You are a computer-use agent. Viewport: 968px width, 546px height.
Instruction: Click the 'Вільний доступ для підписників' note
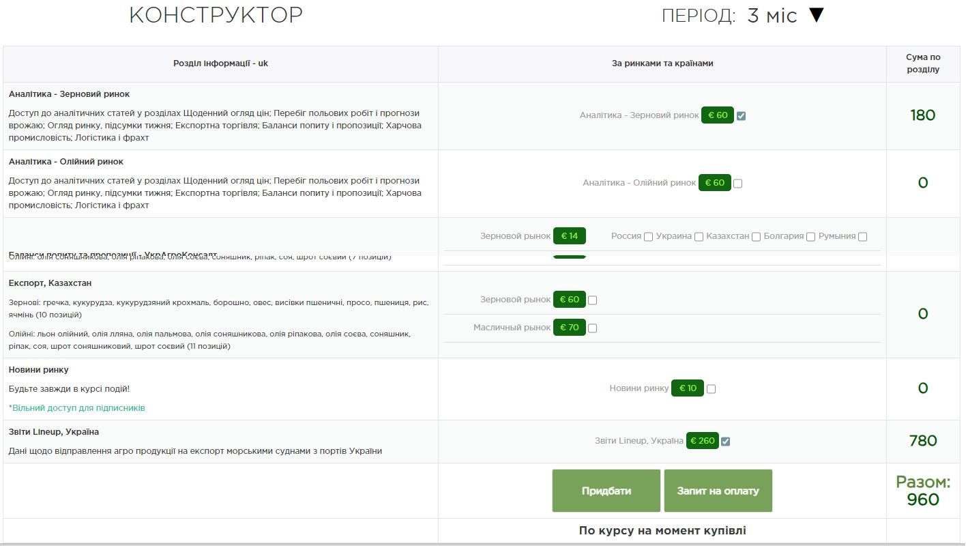(x=77, y=408)
